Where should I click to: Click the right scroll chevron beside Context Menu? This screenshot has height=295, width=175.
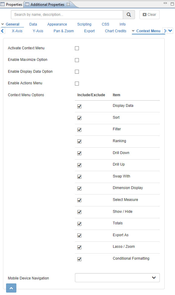click(x=165, y=31)
